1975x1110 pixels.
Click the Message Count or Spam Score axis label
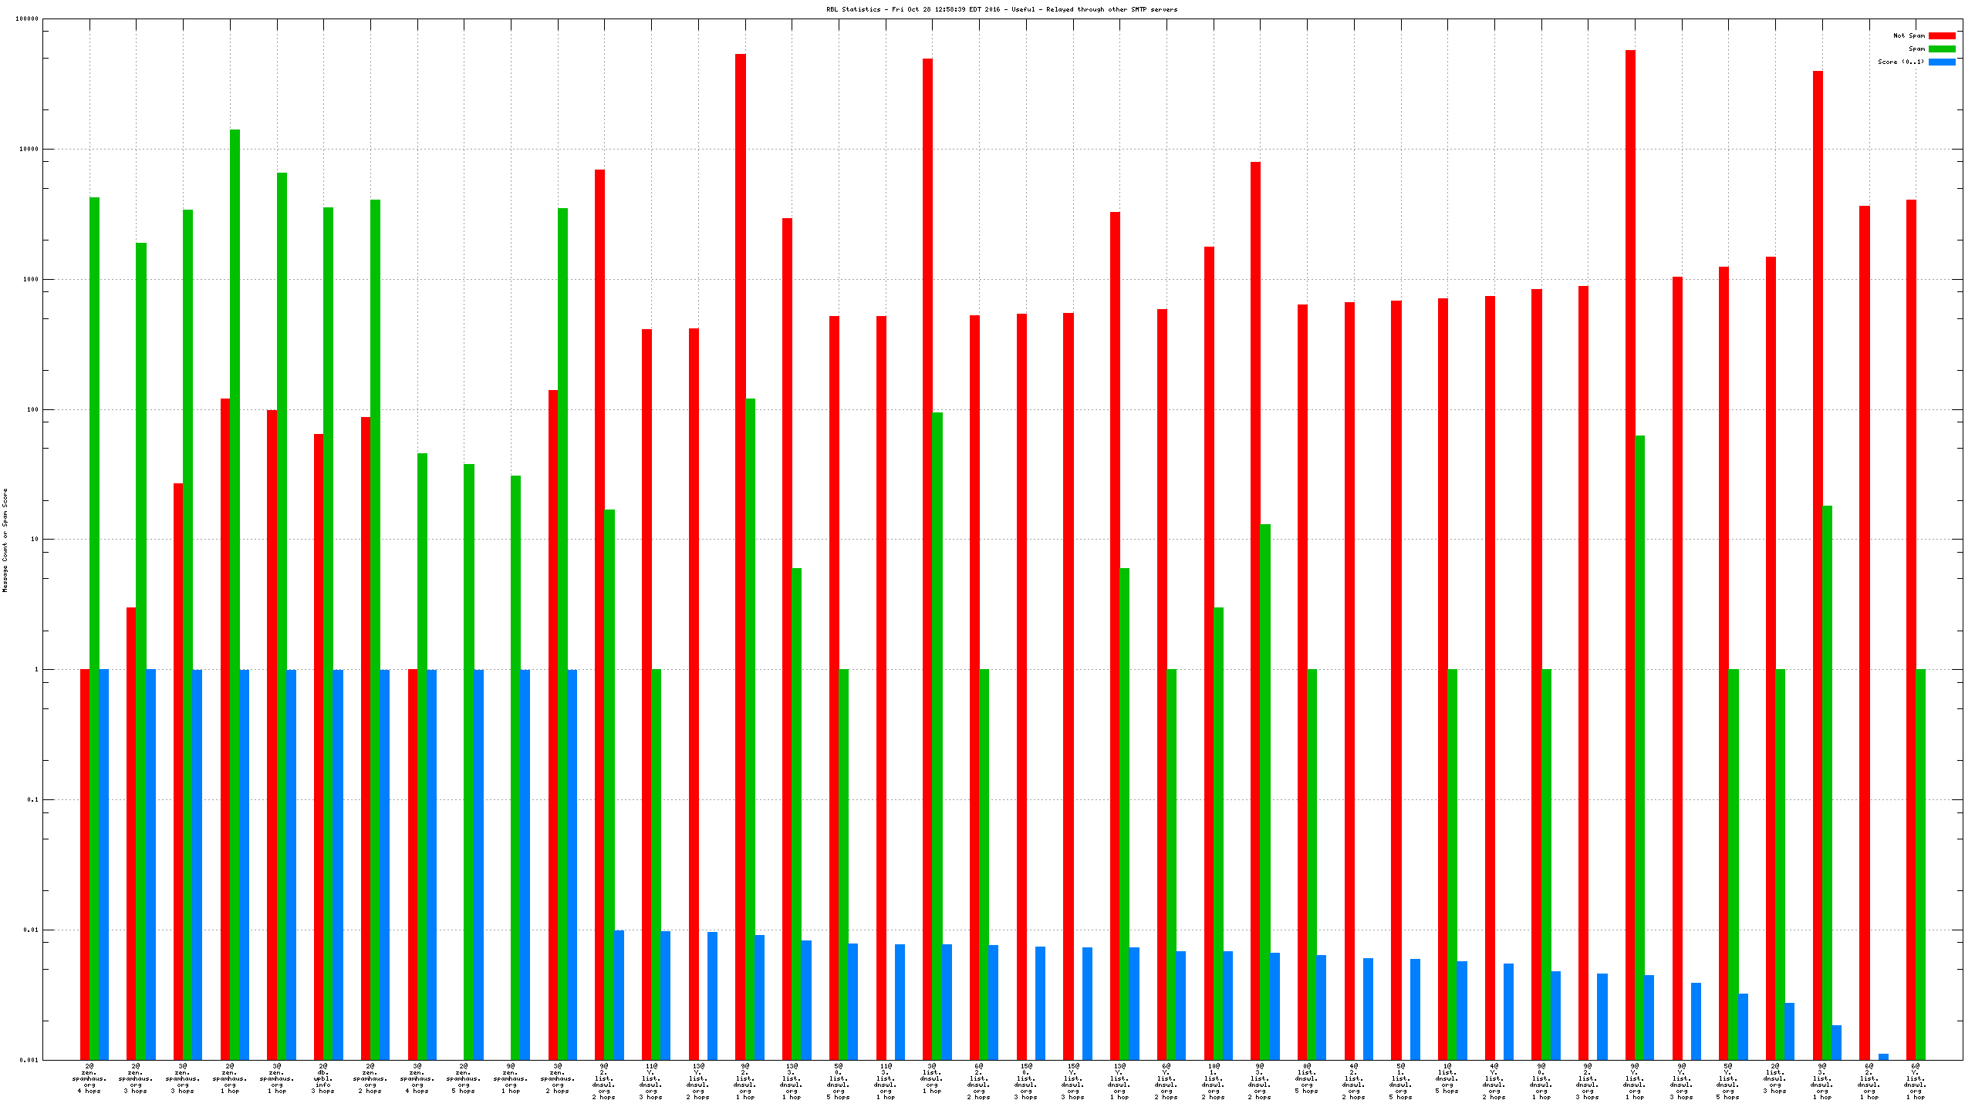5,540
